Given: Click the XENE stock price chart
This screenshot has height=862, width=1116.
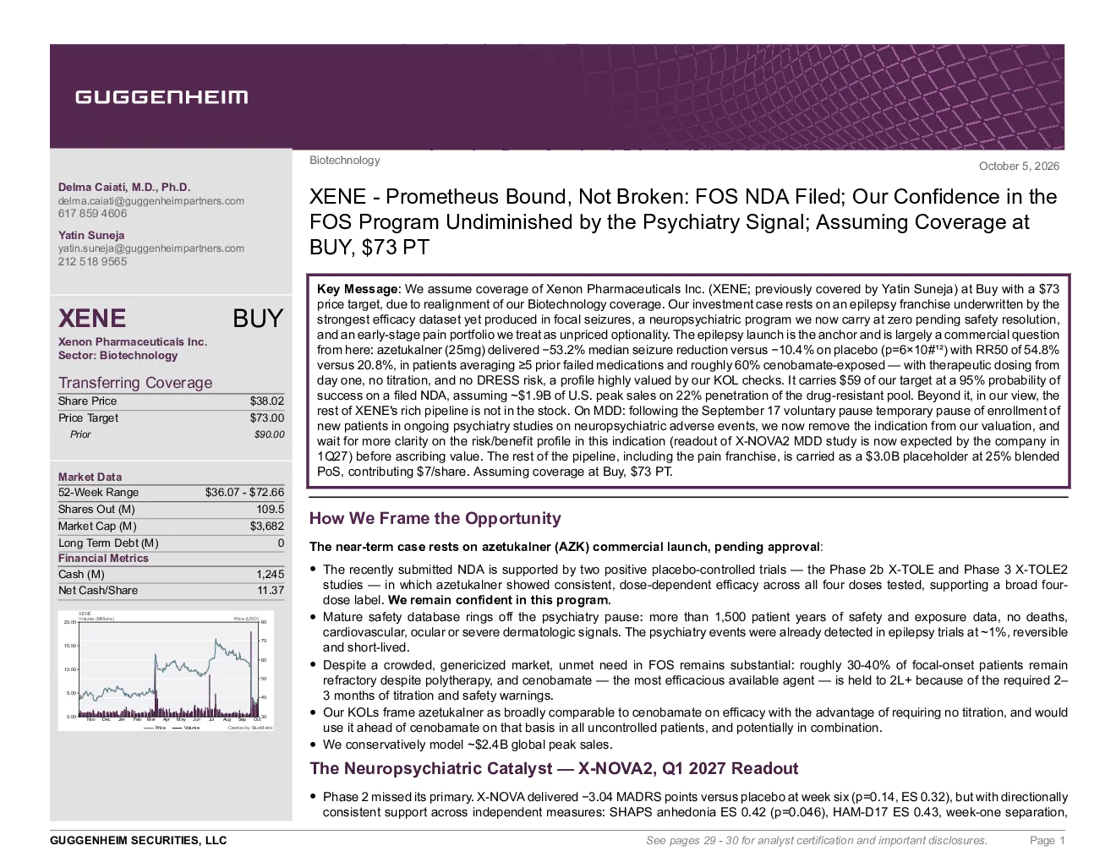Looking at the screenshot, I should (166, 670).
